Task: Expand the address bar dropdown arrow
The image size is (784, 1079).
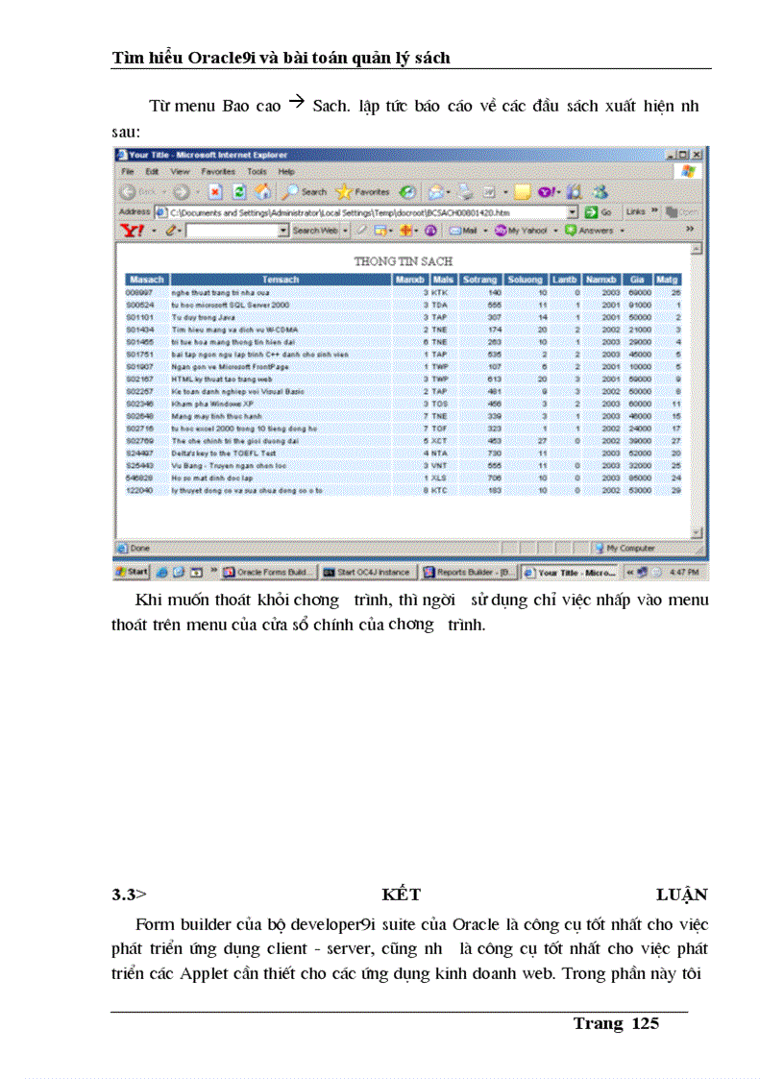Action: (x=572, y=212)
